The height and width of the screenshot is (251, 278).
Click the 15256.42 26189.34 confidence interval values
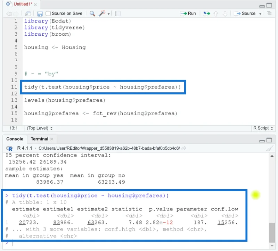click(38, 162)
